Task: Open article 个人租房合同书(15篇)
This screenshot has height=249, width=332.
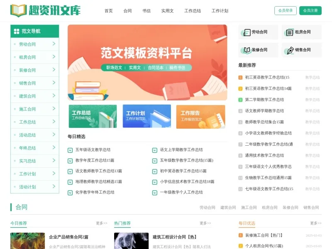Action: click(x=264, y=246)
